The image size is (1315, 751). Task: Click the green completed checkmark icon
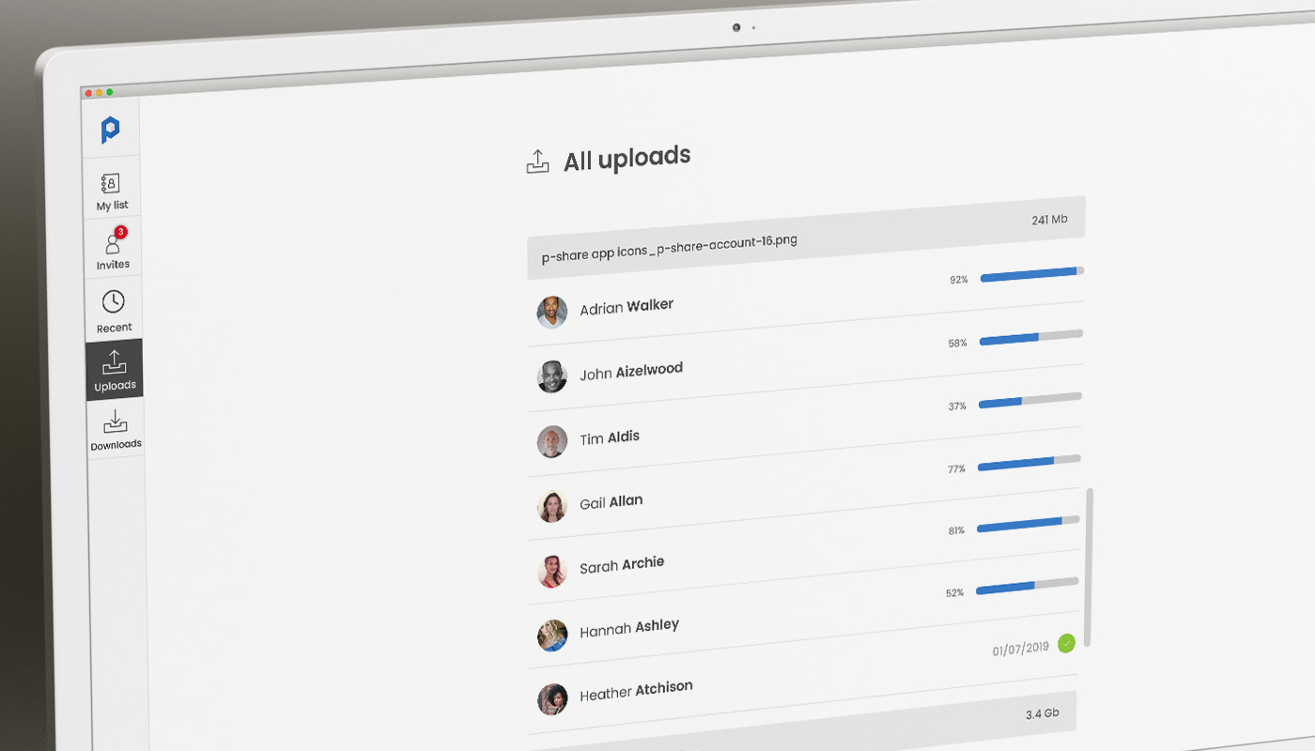click(x=1066, y=643)
